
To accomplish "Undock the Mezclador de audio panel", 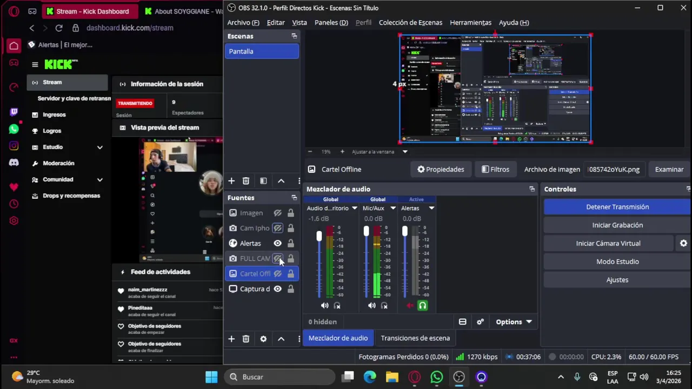I will tap(532, 189).
